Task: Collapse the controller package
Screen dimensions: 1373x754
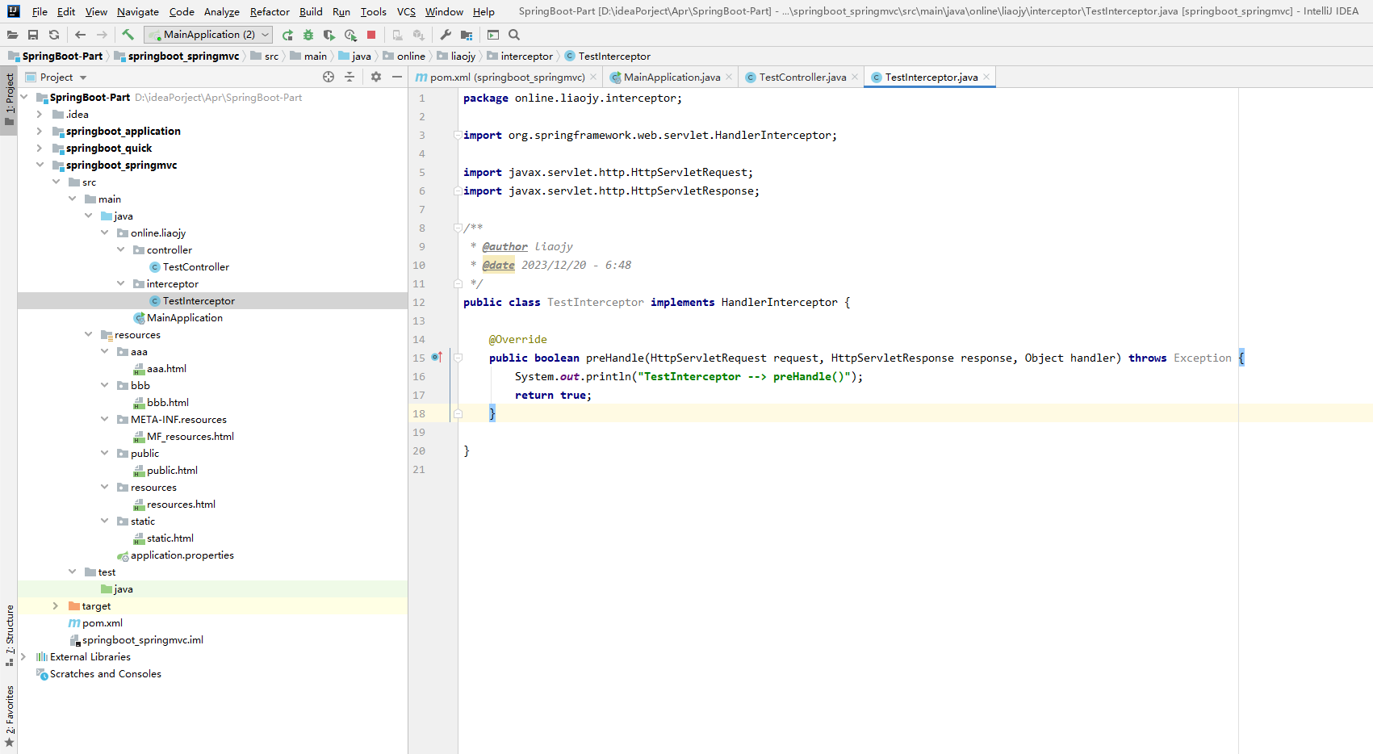Action: [120, 250]
